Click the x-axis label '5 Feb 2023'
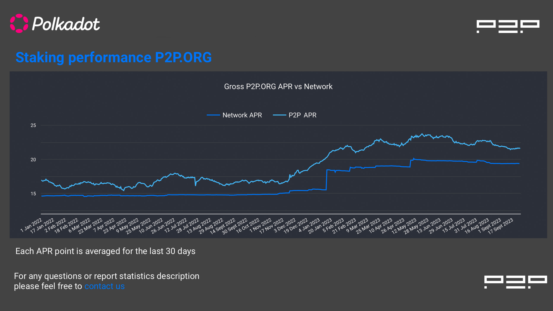Viewport: 553px width, 311px height. [333, 225]
